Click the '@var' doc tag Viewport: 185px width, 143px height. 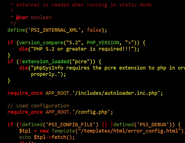22,17
